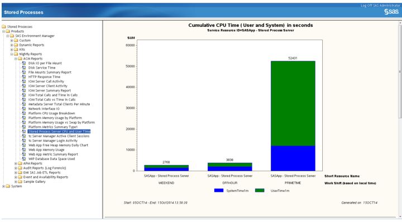Click the IOM Server Client Activity icon

click(x=24, y=86)
